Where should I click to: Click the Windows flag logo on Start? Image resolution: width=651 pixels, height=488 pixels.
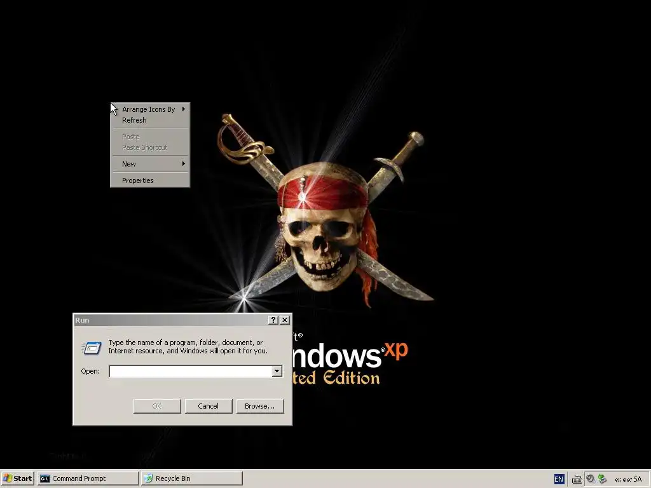tap(8, 478)
